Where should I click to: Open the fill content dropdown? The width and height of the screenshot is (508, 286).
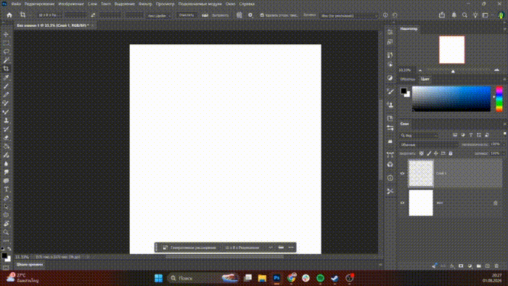(349, 15)
